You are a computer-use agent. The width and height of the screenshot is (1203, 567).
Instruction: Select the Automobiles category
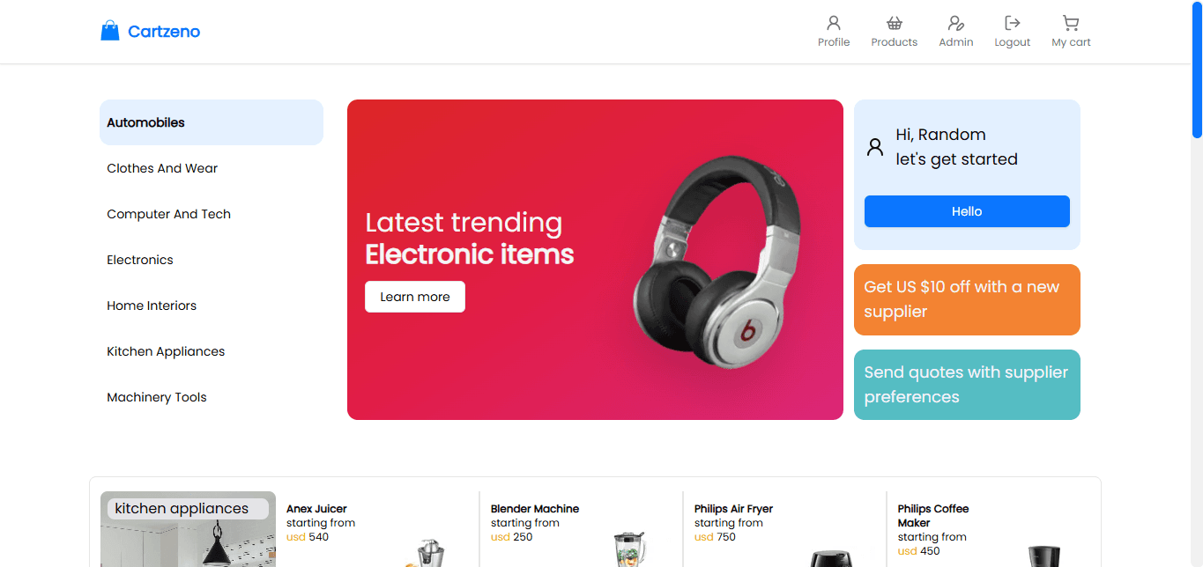pyautogui.click(x=145, y=122)
